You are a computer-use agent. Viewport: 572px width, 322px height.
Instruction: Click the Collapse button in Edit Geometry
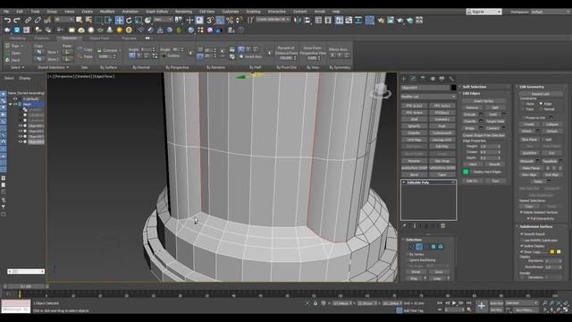tap(552, 124)
